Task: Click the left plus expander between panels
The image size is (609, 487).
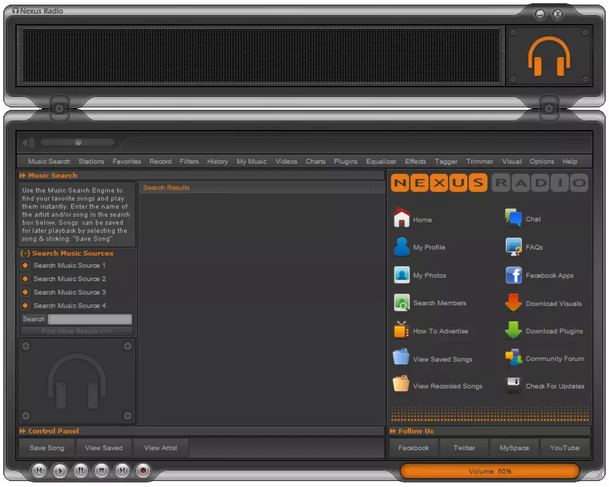Action: [x=59, y=108]
